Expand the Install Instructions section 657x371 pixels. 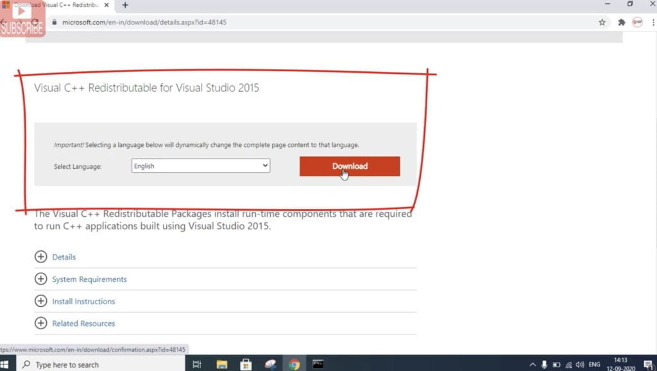[83, 301]
